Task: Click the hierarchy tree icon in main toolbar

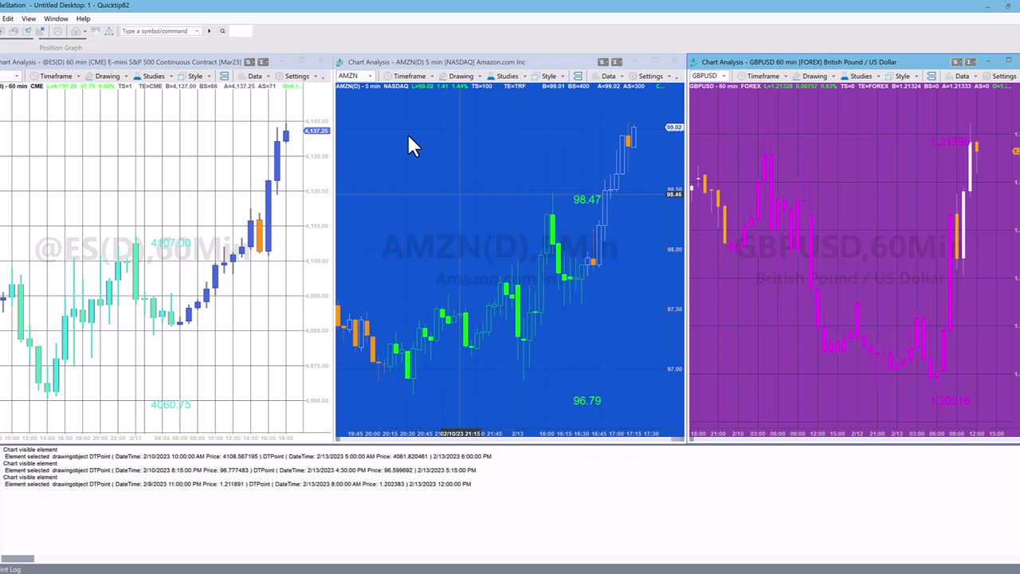Action: click(x=109, y=31)
